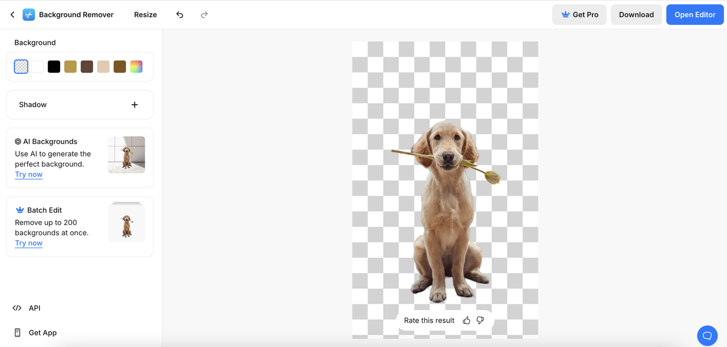Screen dimensions: 727x347
Task: Open the chat support bubble
Action: click(707, 336)
